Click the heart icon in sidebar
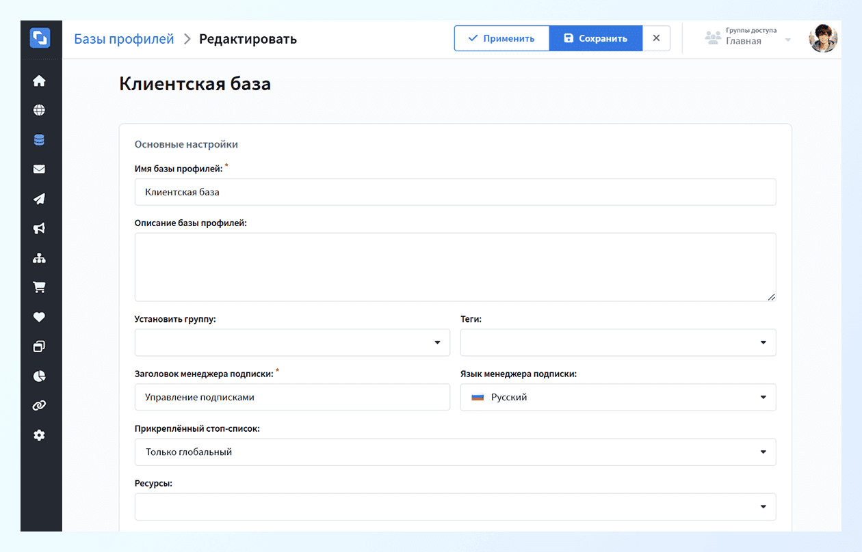The width and height of the screenshot is (862, 552). click(39, 317)
